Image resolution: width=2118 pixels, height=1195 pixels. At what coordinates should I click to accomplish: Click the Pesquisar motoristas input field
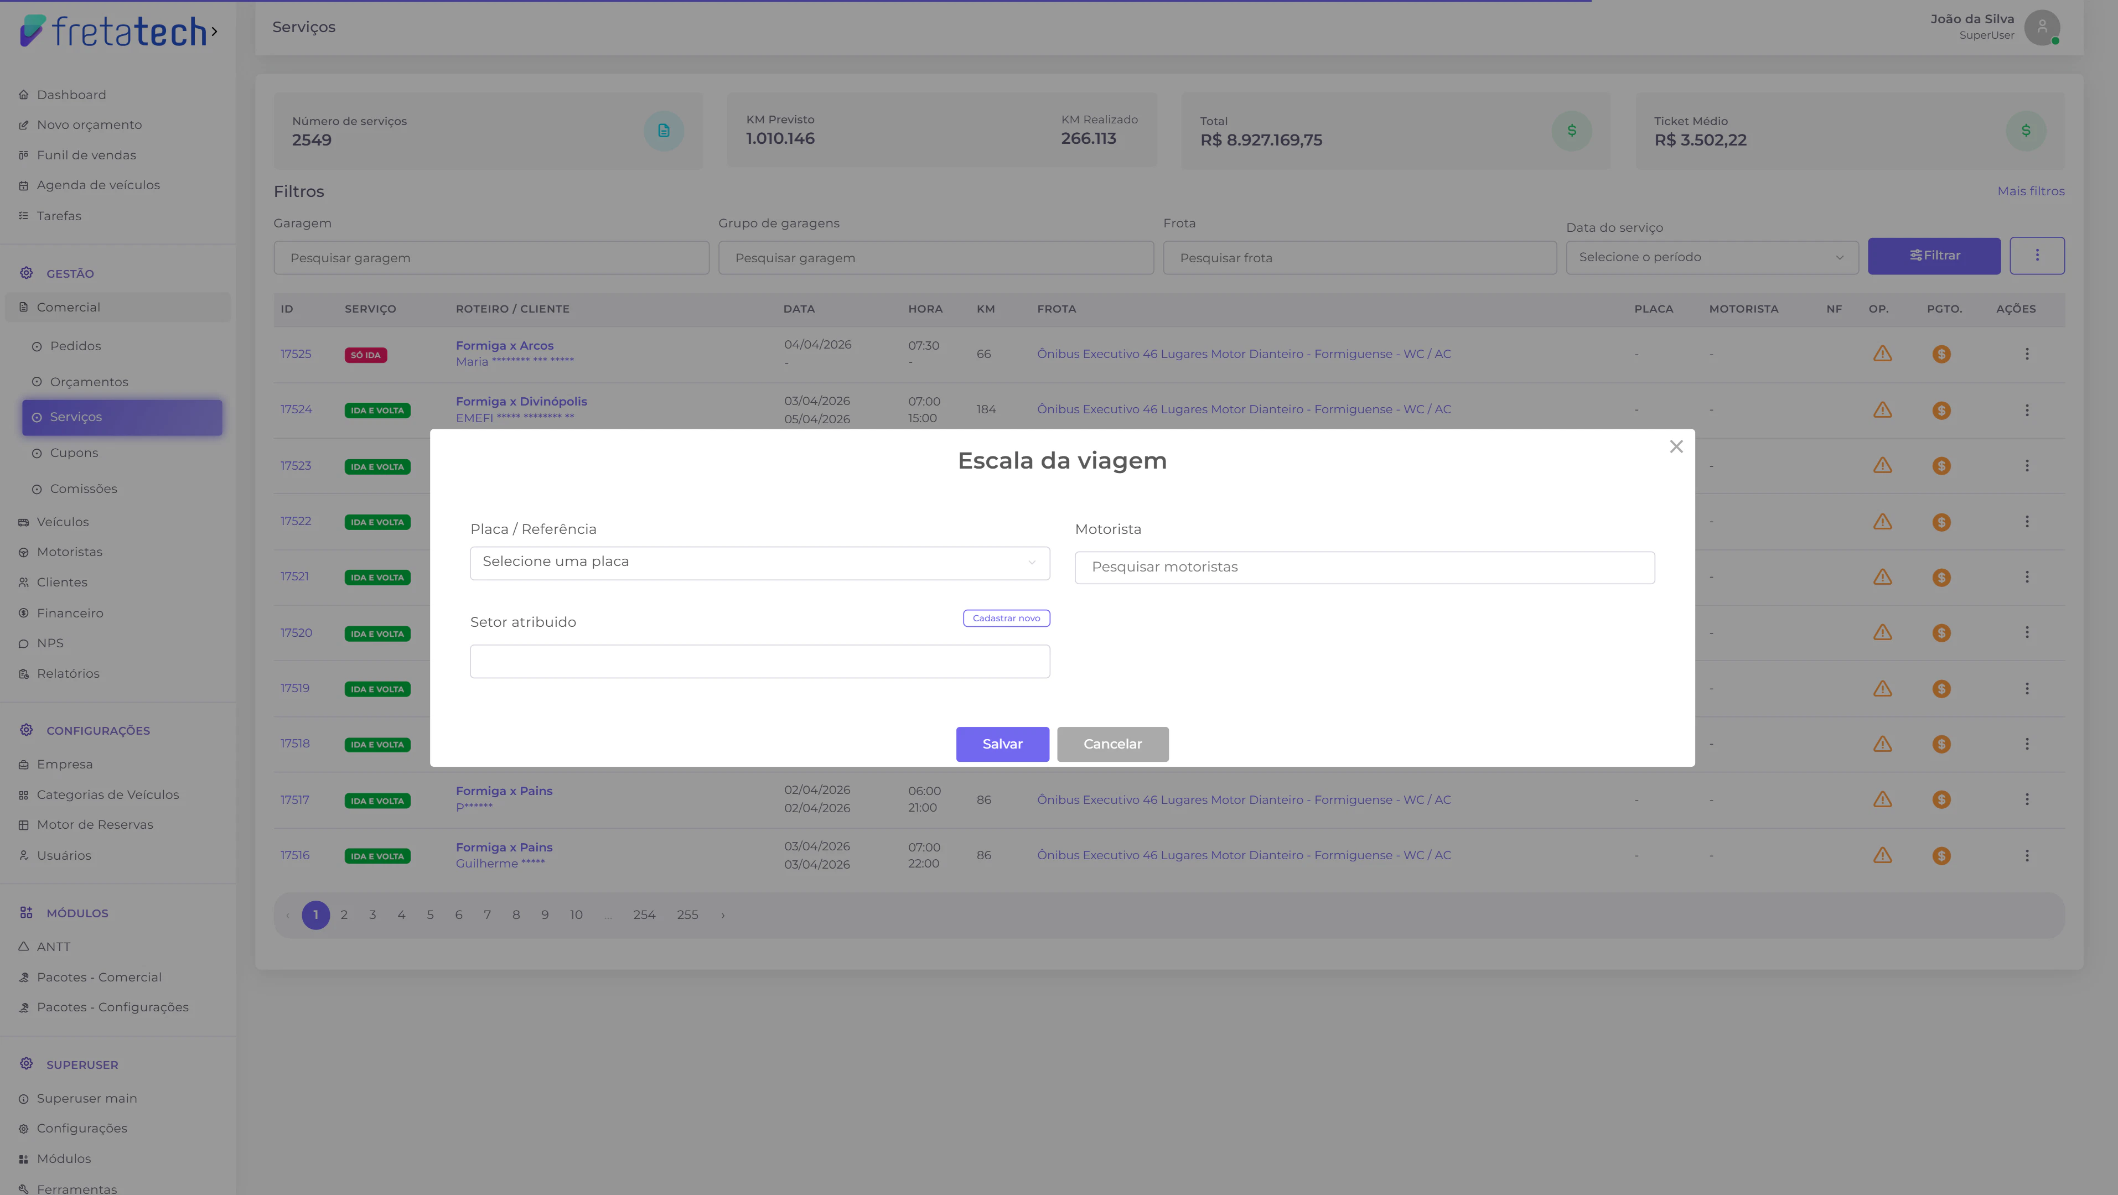click(1364, 567)
